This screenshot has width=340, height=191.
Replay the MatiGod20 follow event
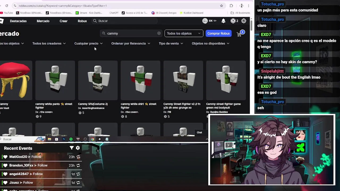point(78,157)
